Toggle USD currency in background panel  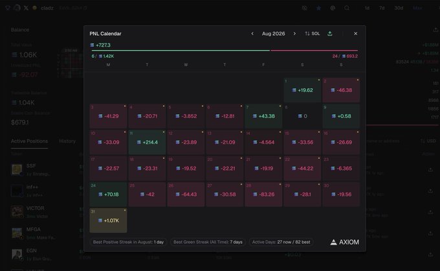point(428,141)
